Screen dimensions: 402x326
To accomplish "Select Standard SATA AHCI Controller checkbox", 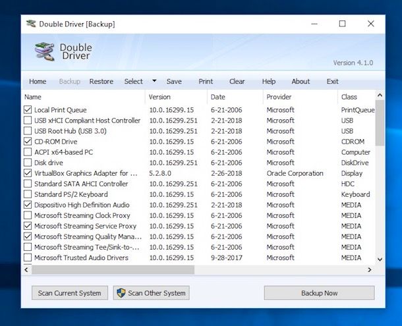I will pyautogui.click(x=28, y=184).
